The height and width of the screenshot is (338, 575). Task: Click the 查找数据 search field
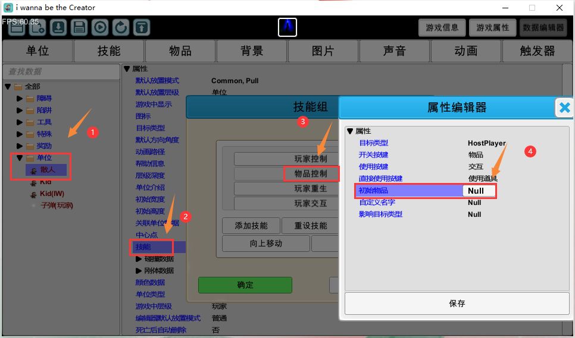point(61,71)
